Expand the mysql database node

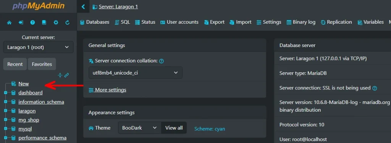(x=5, y=129)
